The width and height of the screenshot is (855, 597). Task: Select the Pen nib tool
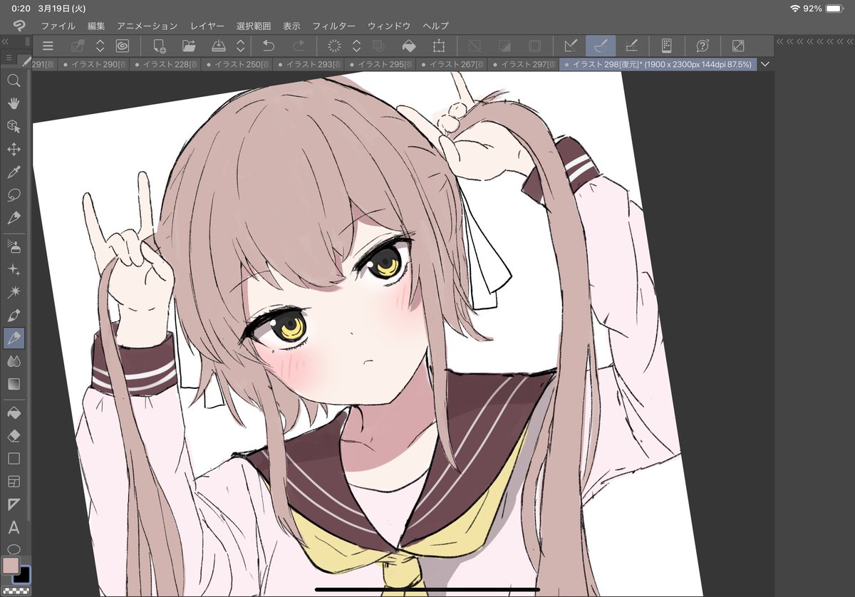pos(14,315)
